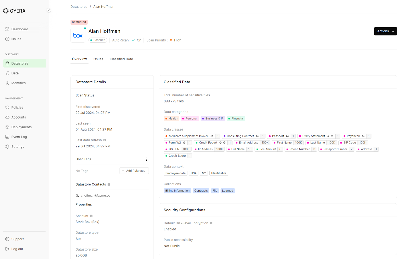
Task: Open the Dashboard from the sidebar
Action: click(20, 29)
